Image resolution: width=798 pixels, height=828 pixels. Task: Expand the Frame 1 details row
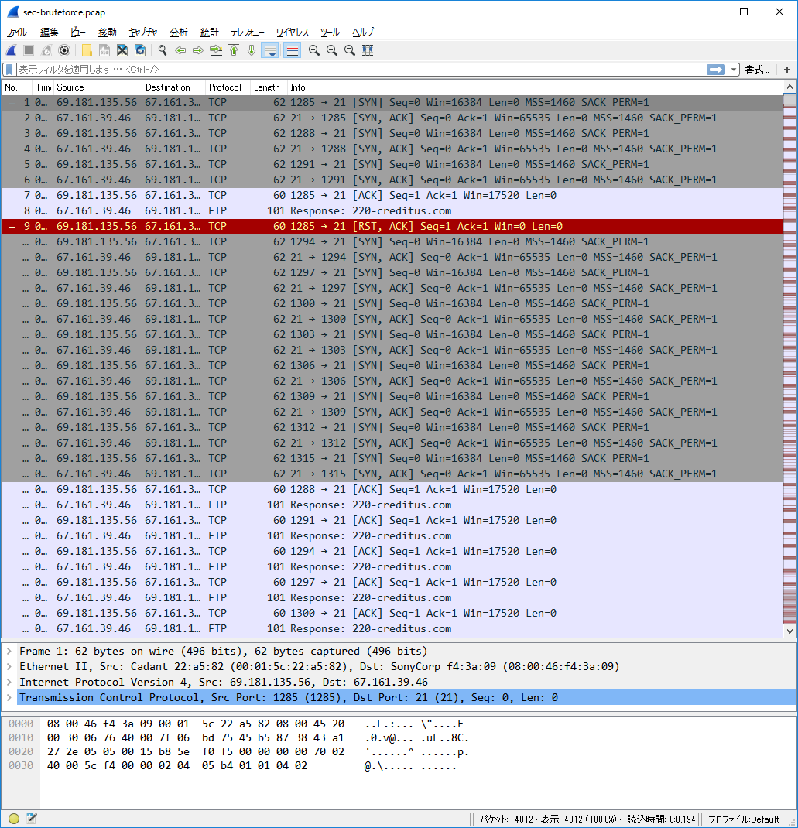tap(9, 651)
